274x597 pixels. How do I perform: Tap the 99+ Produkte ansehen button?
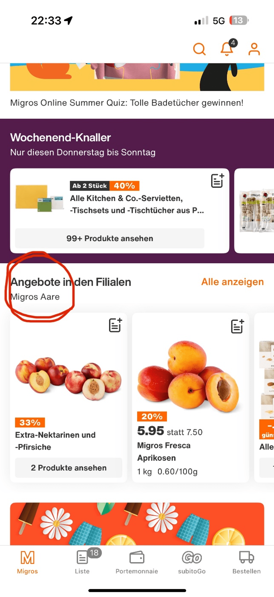[110, 238]
